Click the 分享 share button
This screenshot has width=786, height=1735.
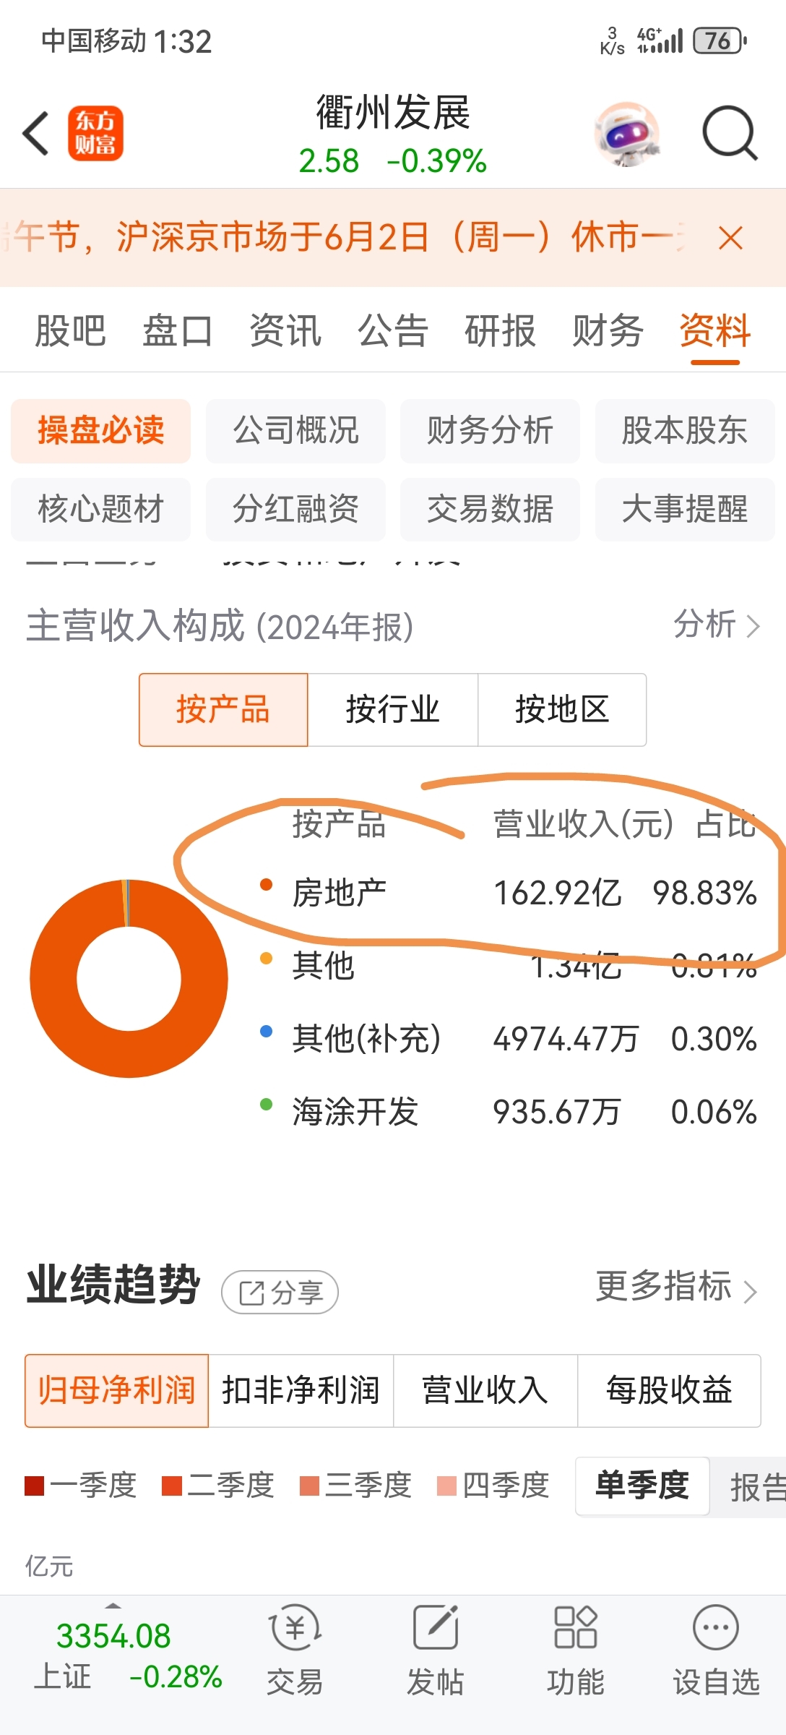click(280, 1293)
